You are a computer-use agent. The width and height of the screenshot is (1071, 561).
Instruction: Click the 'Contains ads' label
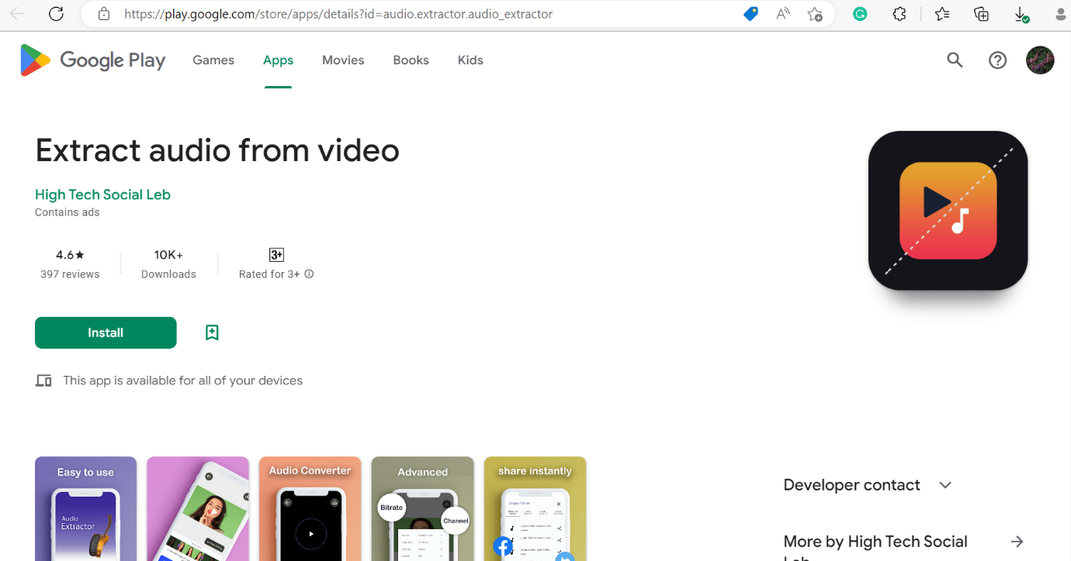pyautogui.click(x=68, y=212)
